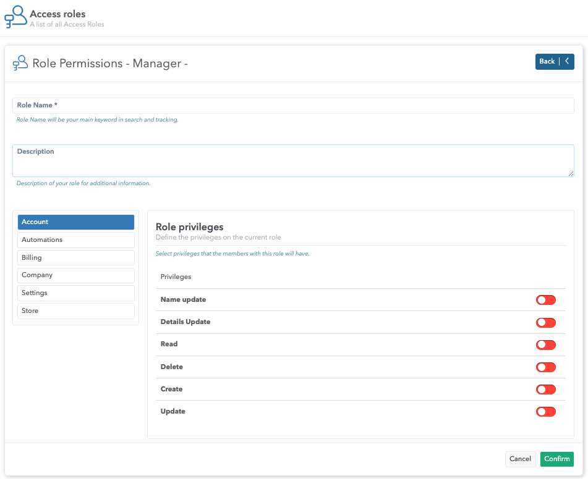588x479 pixels.
Task: Go to the Store category
Action: (76, 311)
